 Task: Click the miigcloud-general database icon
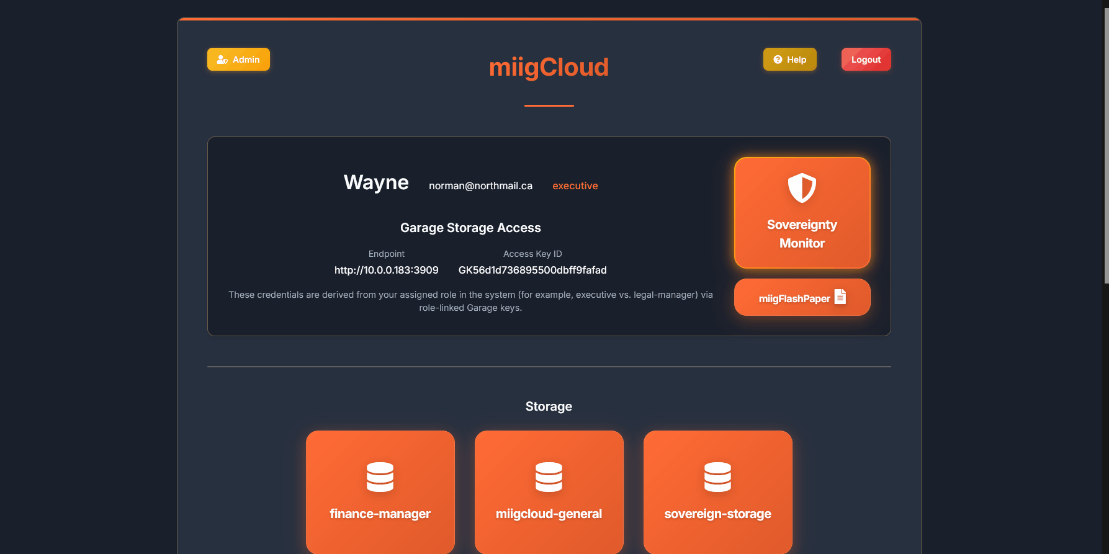549,476
